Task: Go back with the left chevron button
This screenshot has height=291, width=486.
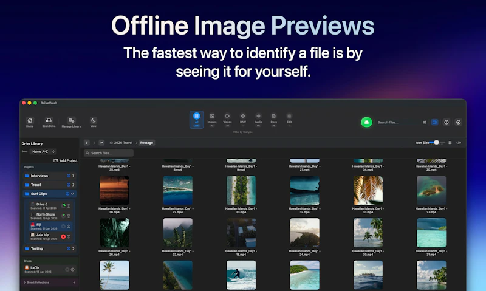Action: point(87,143)
